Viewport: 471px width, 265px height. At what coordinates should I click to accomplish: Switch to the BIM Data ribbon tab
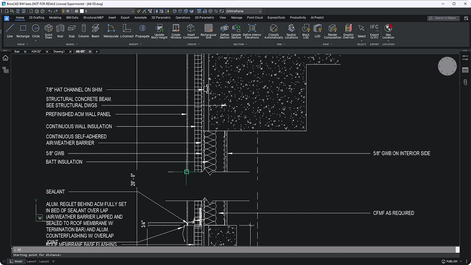point(72,18)
